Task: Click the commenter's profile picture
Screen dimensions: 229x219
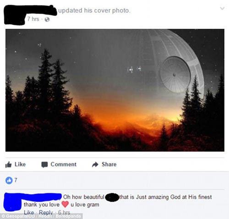Action: 12,202
